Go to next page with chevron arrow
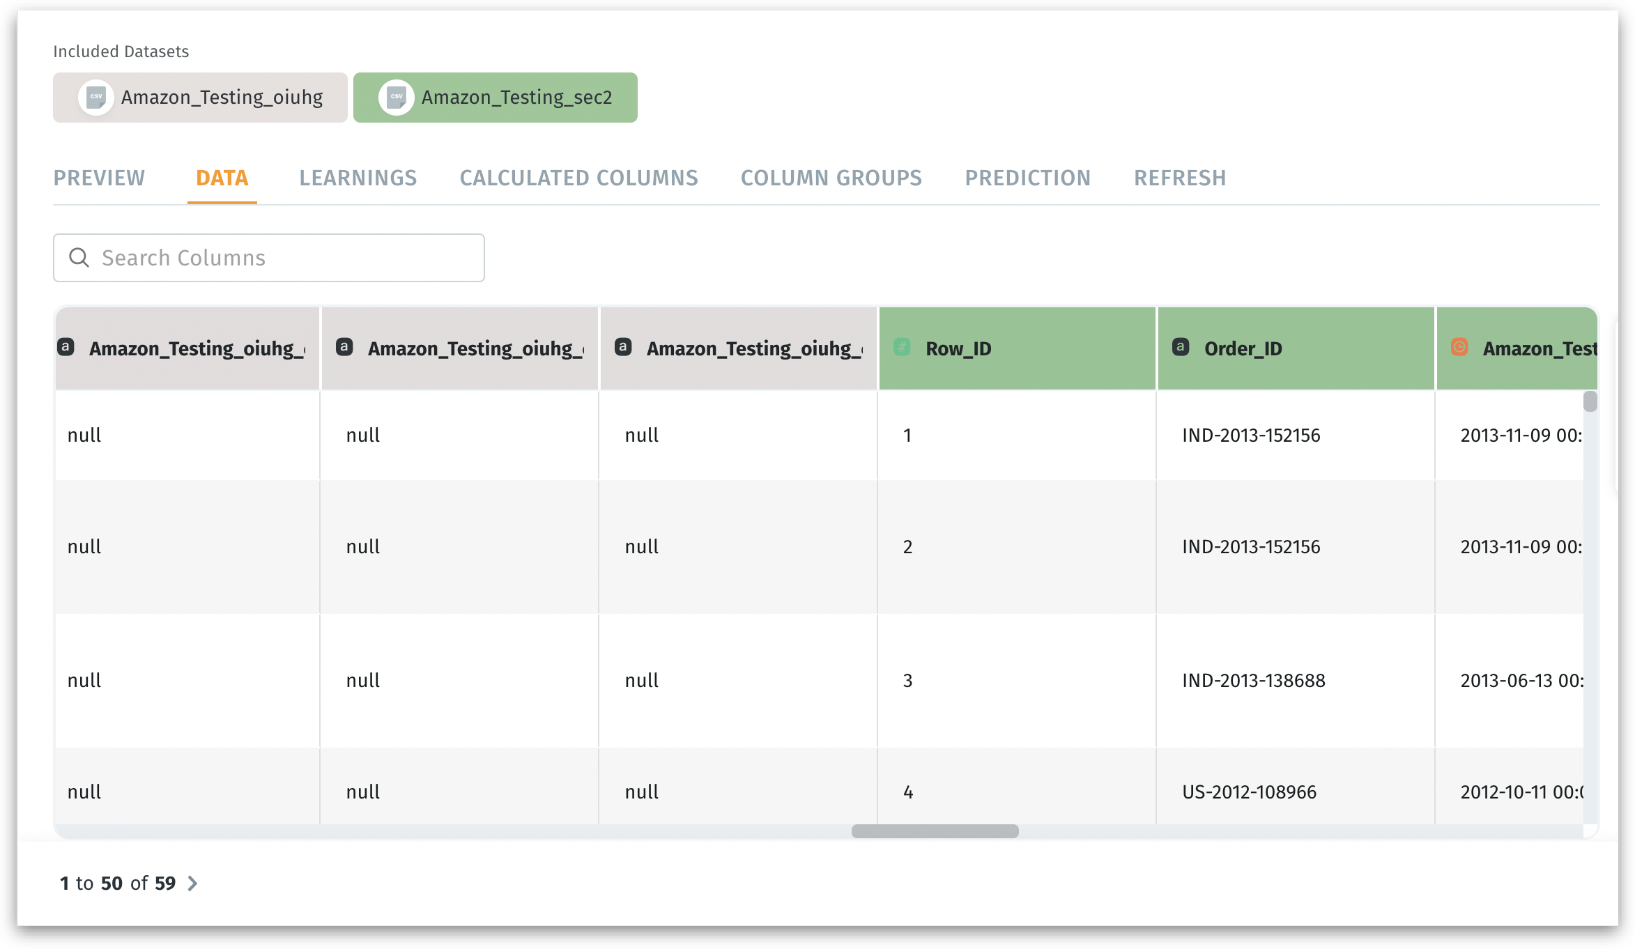1635x949 pixels. 193,884
